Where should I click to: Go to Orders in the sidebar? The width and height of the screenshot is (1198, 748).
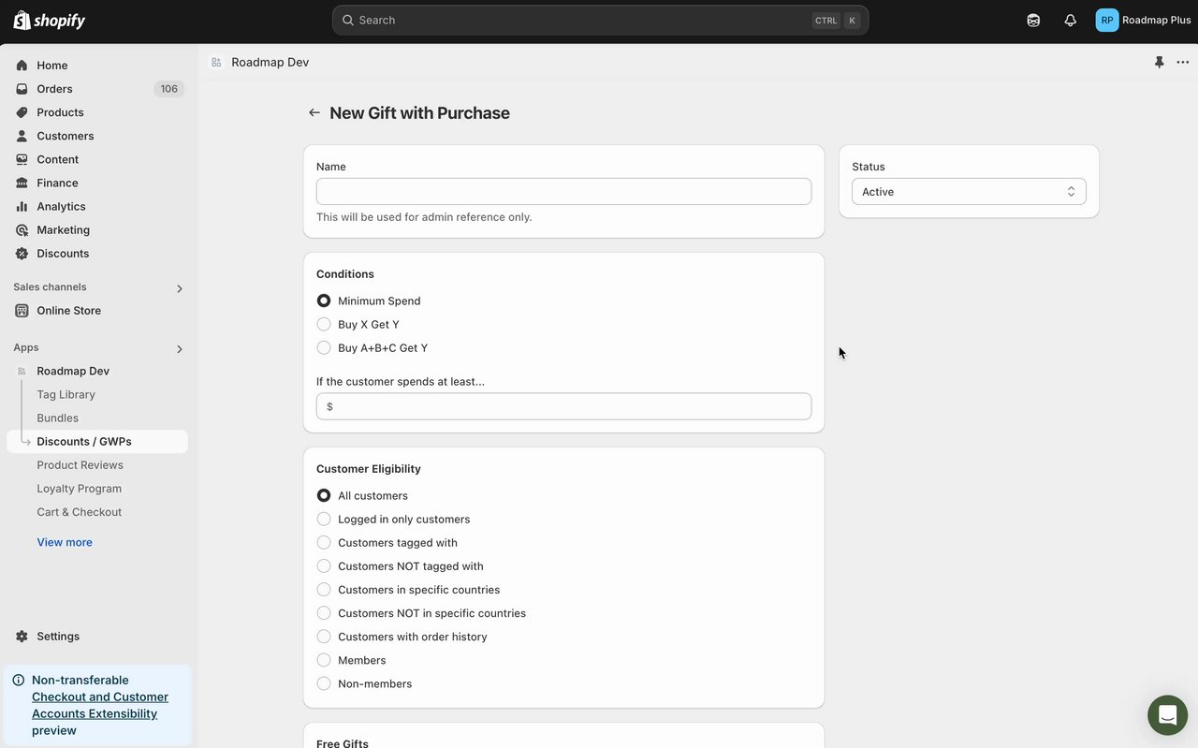[x=54, y=89]
